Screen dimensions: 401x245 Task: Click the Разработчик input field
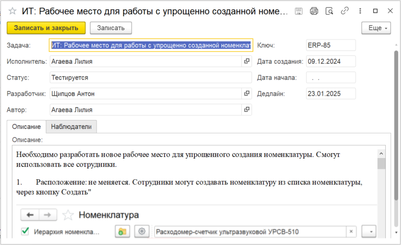[146, 93]
